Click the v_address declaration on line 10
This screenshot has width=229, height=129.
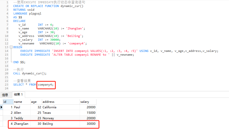[51, 36]
